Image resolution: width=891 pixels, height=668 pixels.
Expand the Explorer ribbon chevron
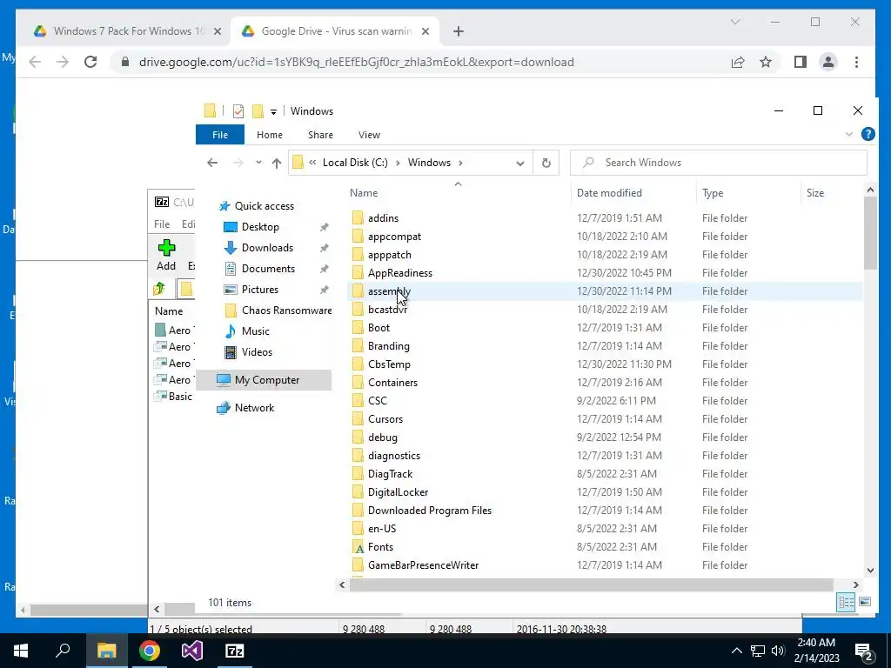pos(849,135)
